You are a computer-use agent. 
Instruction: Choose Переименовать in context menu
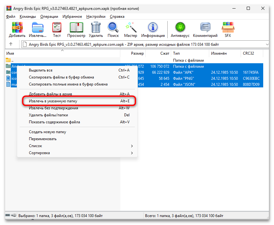pos(77,139)
